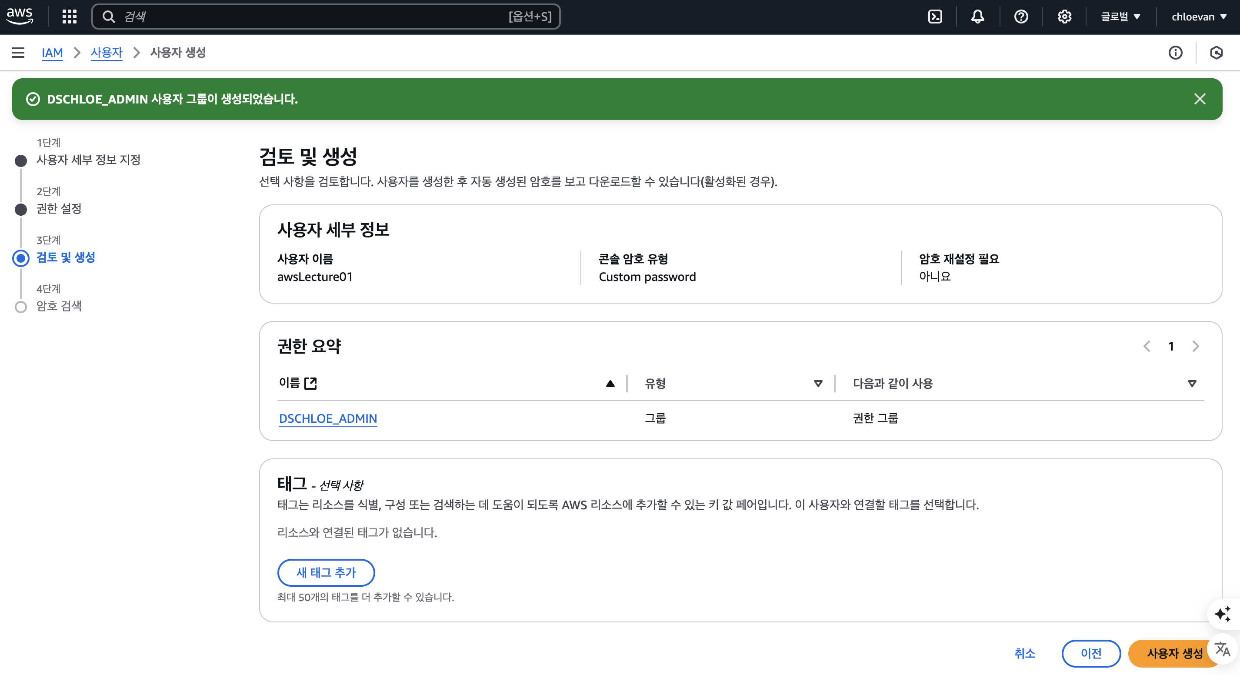Click the external link icon beside 이름

[310, 383]
